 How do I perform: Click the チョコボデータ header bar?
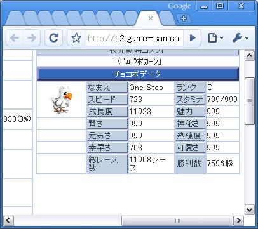coord(138,74)
